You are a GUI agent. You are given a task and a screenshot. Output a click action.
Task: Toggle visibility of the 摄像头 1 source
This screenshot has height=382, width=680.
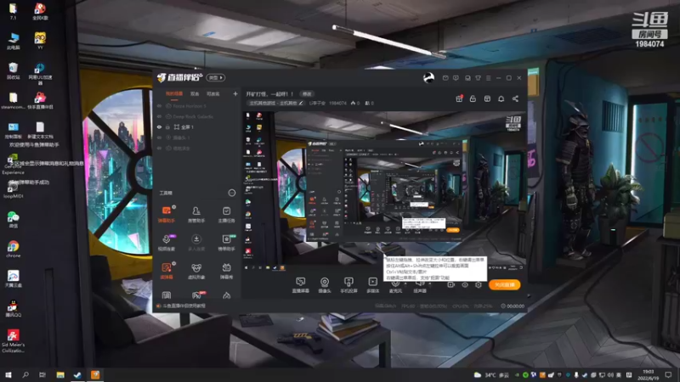pyautogui.click(x=159, y=138)
